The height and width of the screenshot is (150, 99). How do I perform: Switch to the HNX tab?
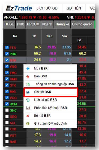click(x=20, y=24)
